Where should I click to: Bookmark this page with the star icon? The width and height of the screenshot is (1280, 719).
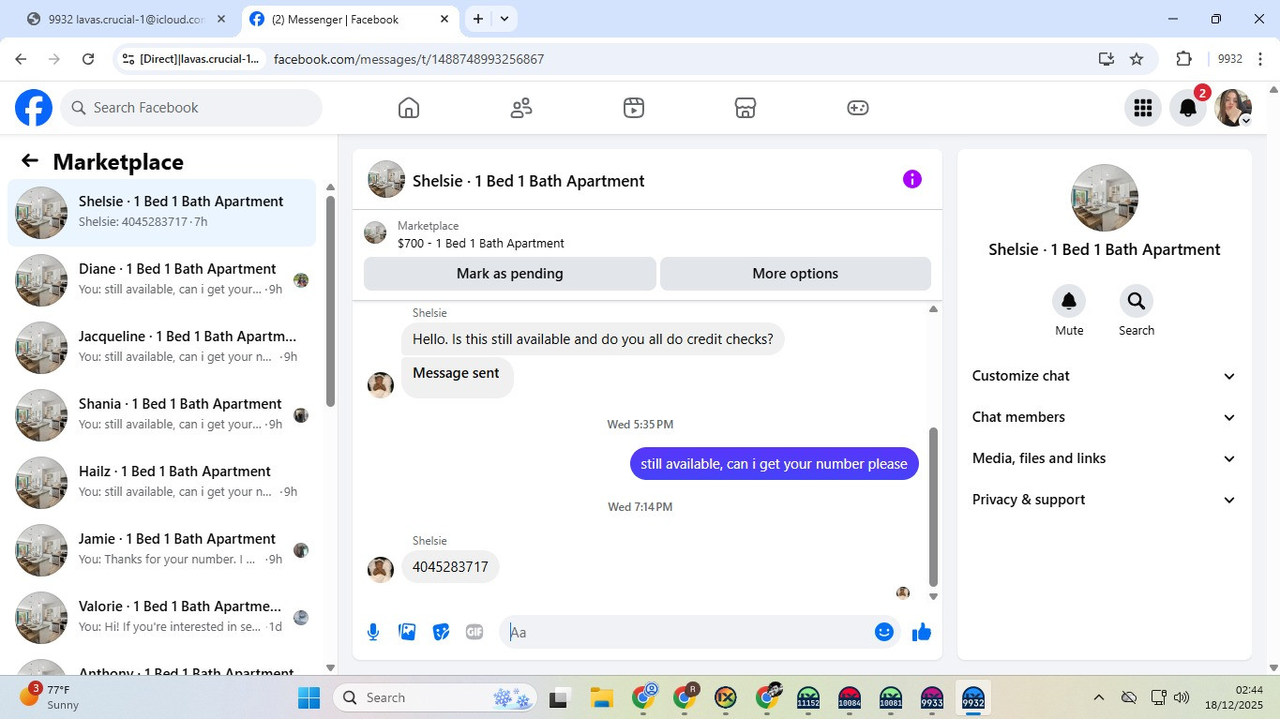(x=1137, y=59)
